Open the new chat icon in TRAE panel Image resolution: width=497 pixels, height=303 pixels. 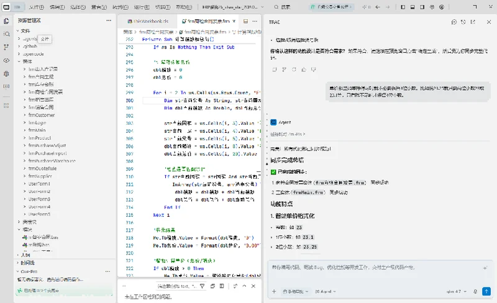(x=454, y=22)
